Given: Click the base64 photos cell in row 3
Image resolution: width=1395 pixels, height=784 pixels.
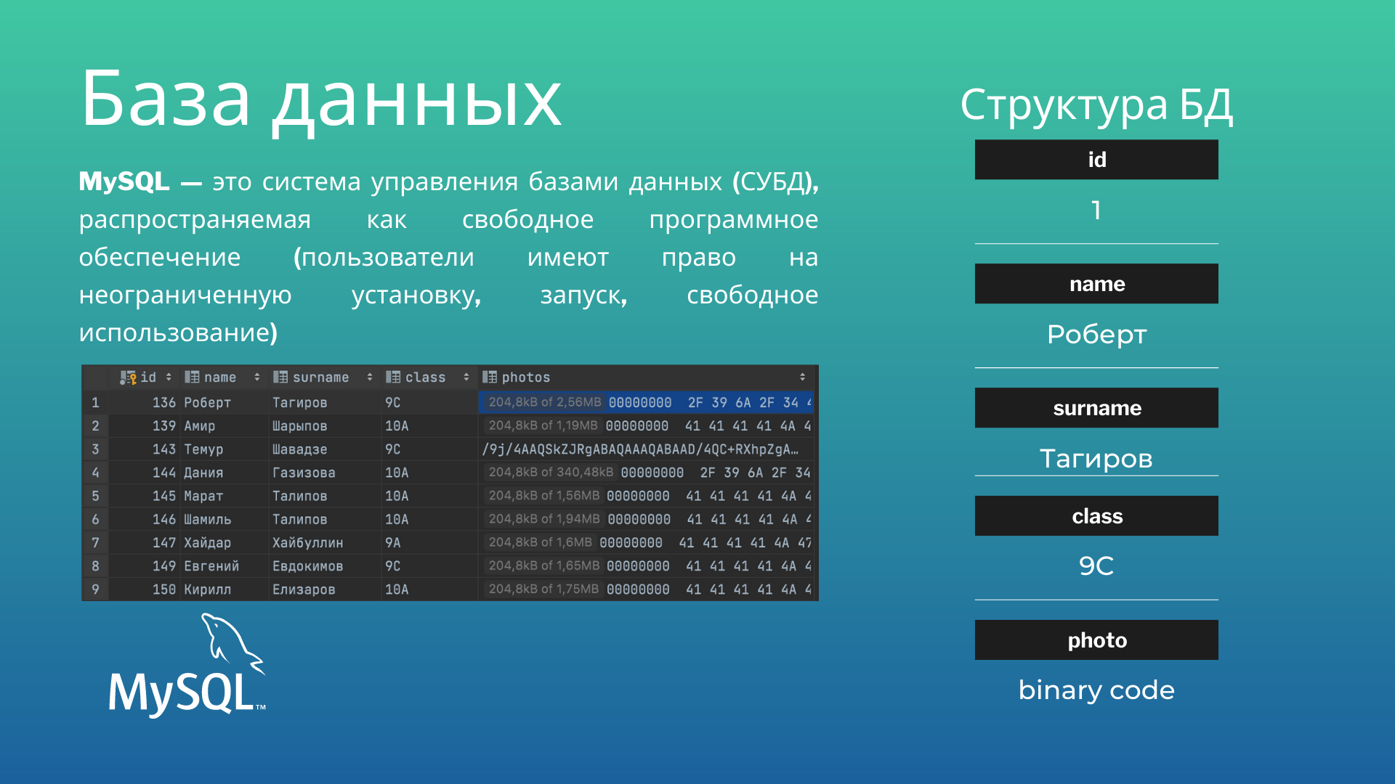Looking at the screenshot, I should (639, 449).
